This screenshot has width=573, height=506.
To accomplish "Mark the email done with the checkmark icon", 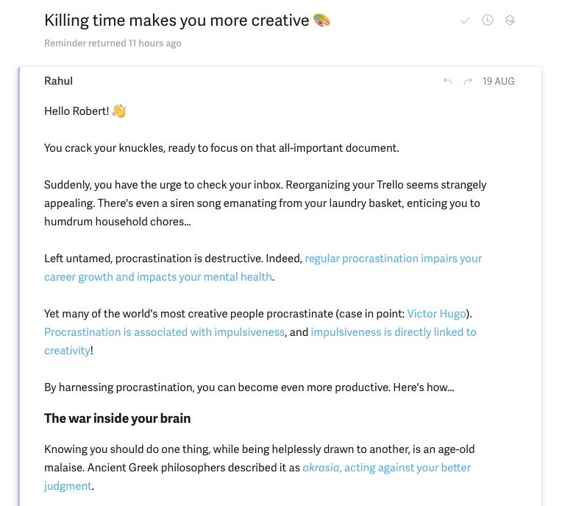I will click(465, 21).
